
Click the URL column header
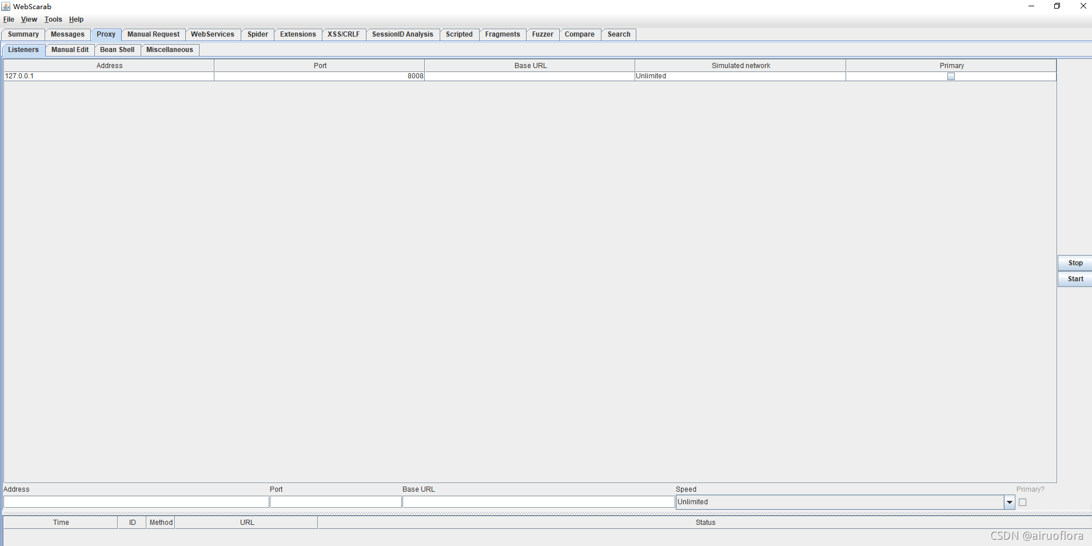pyautogui.click(x=246, y=523)
